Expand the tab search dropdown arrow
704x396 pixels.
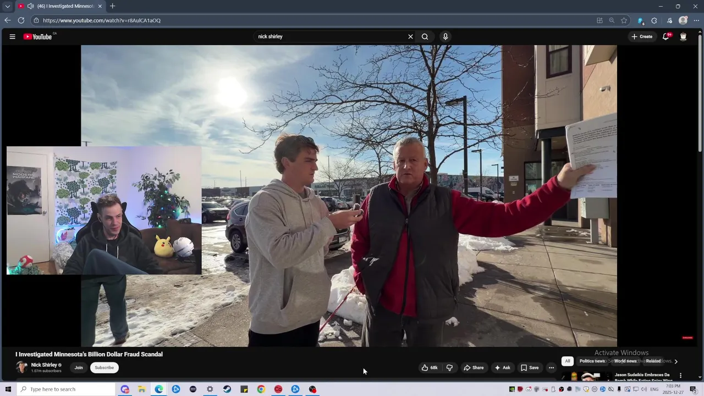point(7,6)
